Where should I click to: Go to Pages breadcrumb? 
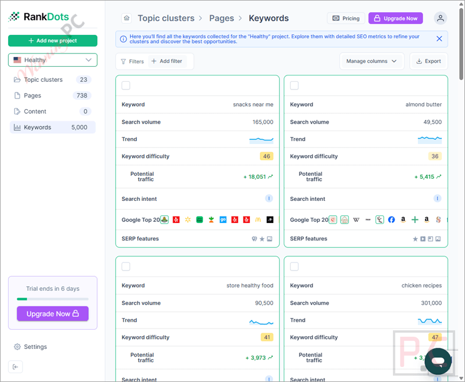tap(221, 18)
